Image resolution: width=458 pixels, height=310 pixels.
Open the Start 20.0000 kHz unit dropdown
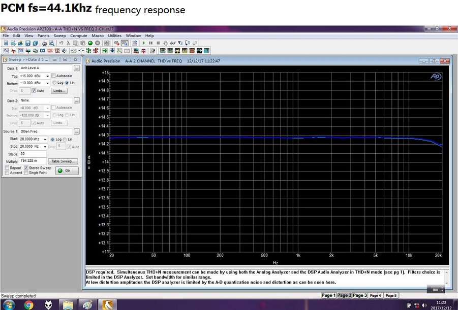[45, 139]
